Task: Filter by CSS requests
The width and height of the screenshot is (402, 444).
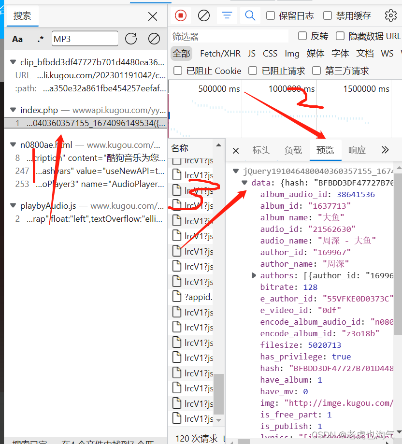Action: pyautogui.click(x=270, y=54)
